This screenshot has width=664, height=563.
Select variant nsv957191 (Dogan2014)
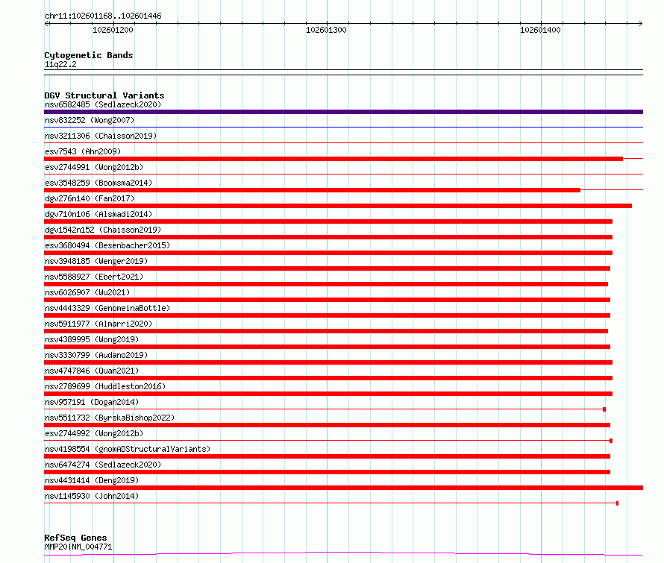coord(92,402)
